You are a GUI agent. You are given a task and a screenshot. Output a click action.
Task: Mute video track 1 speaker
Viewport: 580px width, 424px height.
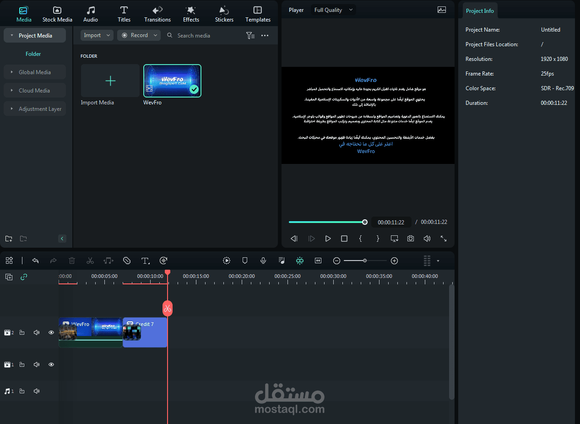tap(37, 364)
